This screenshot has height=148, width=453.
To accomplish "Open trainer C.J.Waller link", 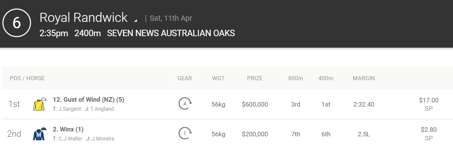I will coord(68,139).
